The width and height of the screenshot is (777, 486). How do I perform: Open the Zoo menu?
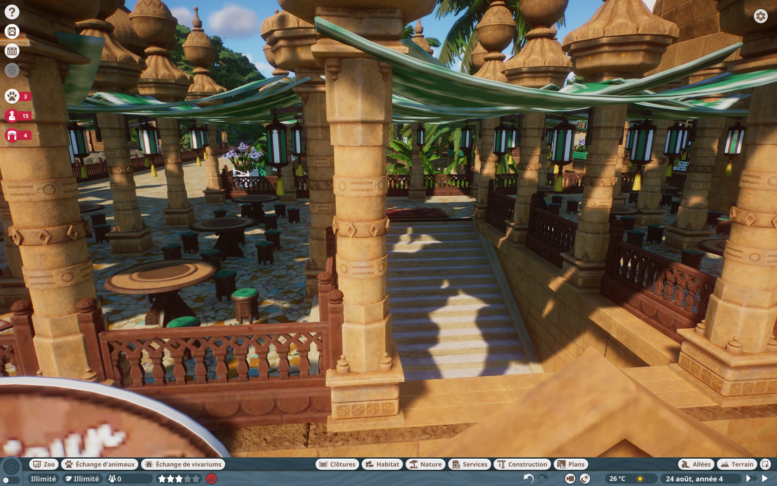44,464
